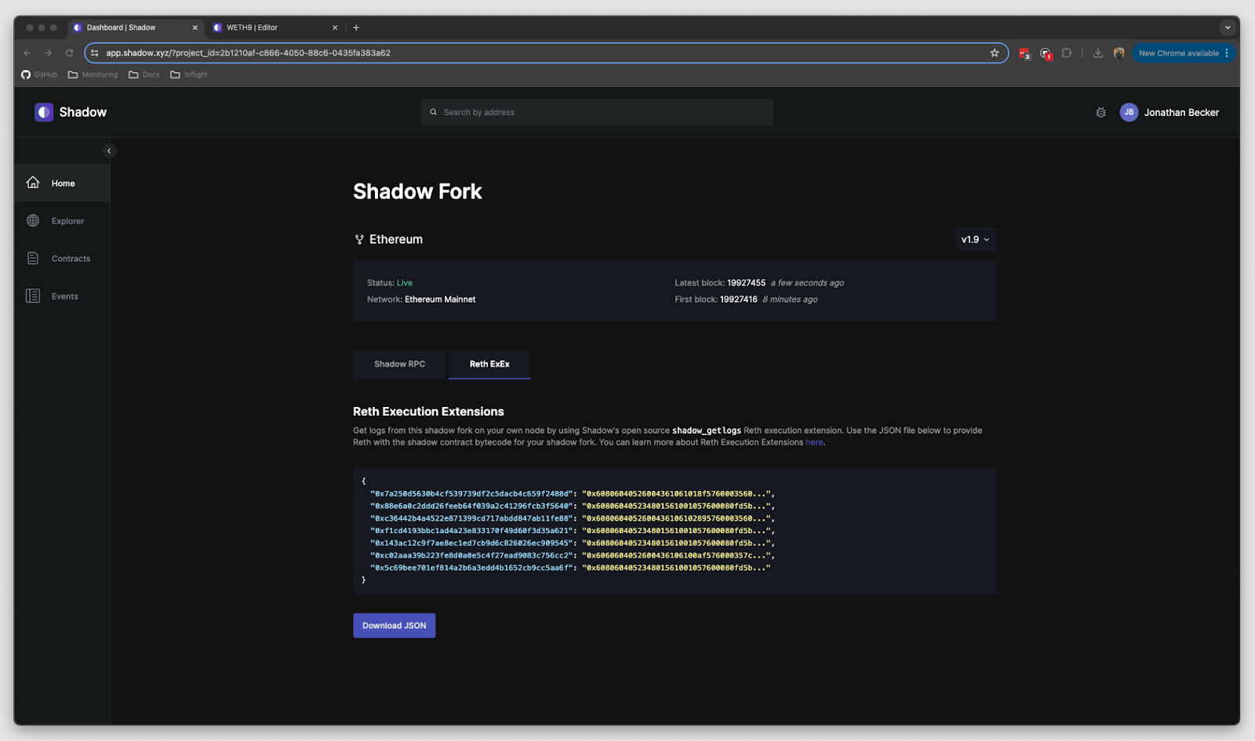This screenshot has height=741, width=1255.
Task: Select address 0x7a250d5630b4cf... in the JSON
Action: (x=471, y=494)
